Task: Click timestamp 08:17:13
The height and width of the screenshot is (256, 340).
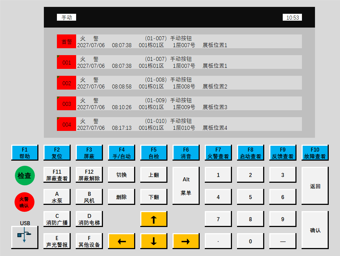Action: click(122, 128)
